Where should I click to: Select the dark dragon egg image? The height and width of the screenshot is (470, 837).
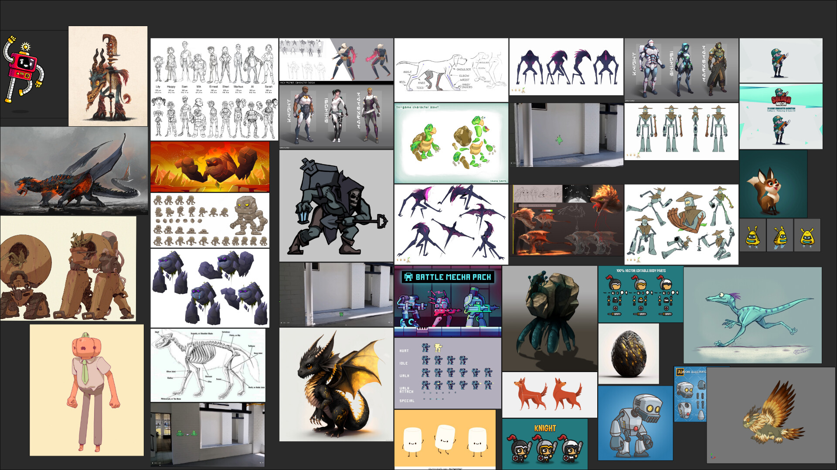629,354
